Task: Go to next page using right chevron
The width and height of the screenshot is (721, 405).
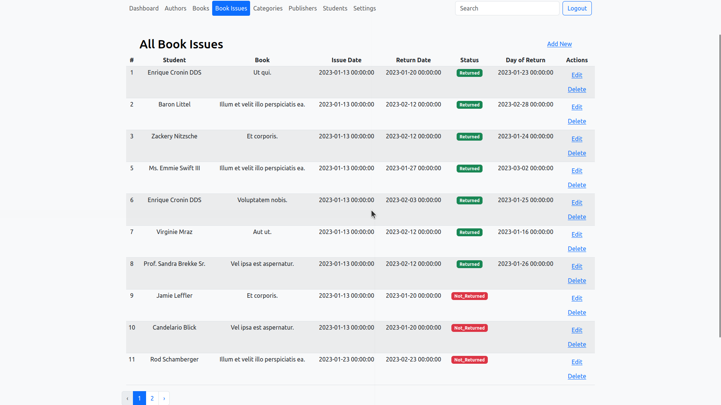Action: coord(164,398)
